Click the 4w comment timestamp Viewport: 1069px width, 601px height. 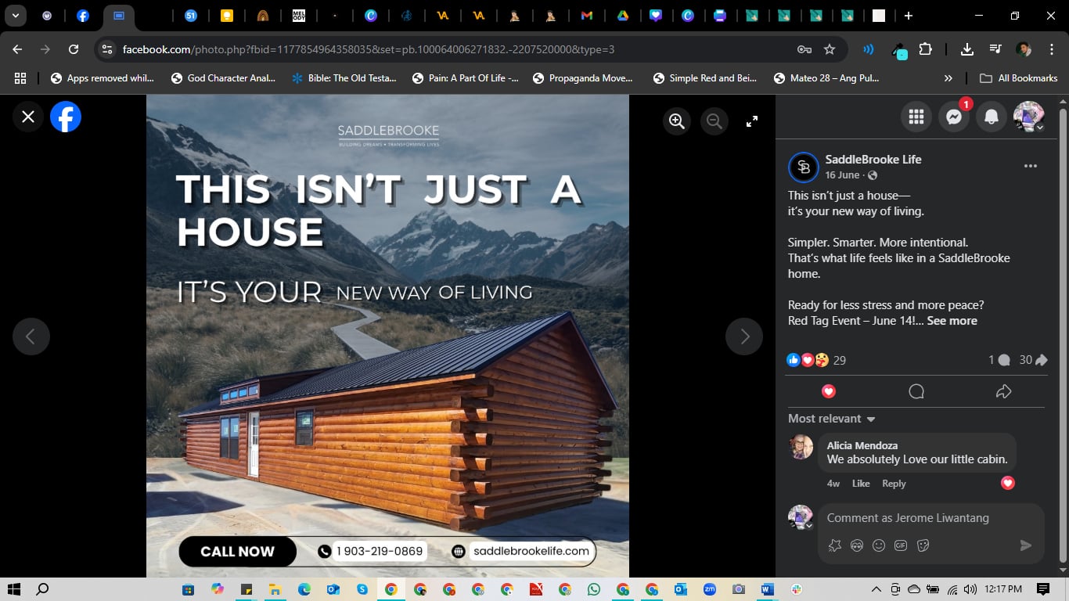click(x=833, y=484)
